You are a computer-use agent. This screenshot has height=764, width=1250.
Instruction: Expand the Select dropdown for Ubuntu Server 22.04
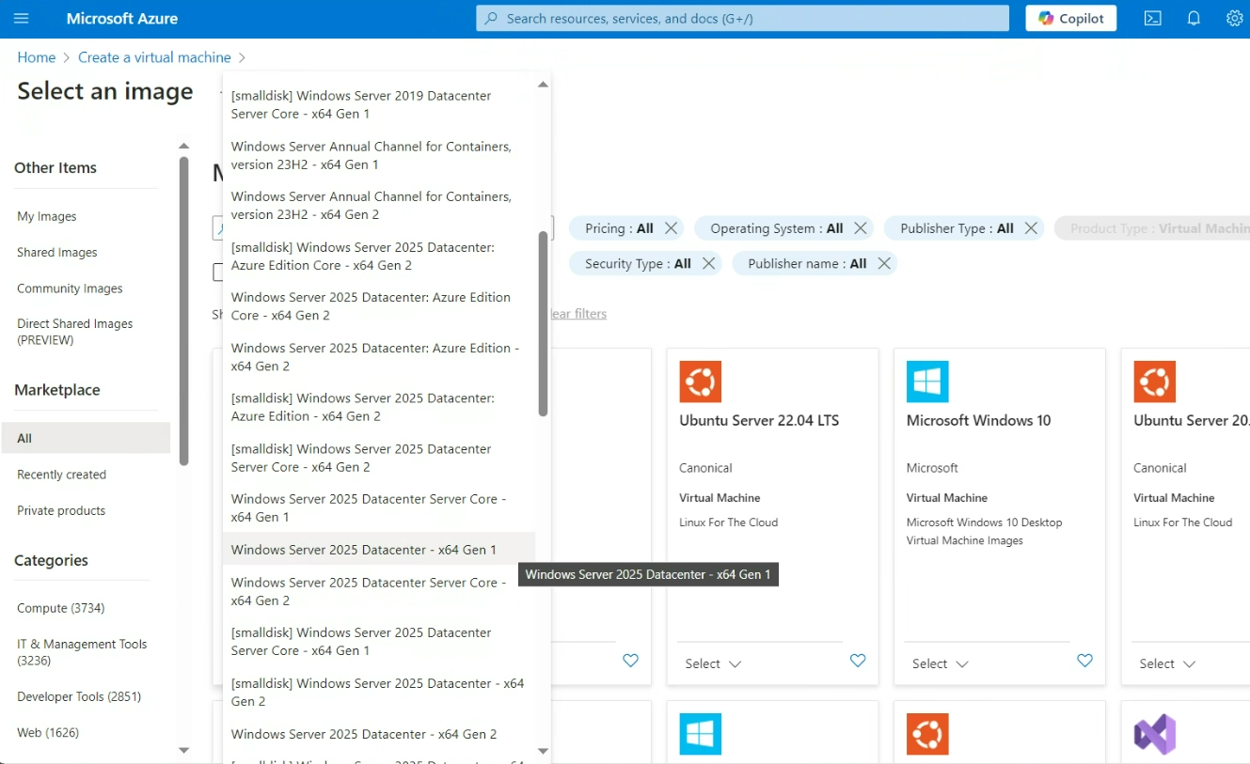[x=713, y=663]
